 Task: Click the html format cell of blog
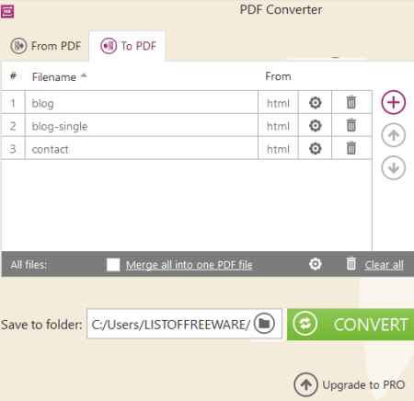tap(278, 102)
